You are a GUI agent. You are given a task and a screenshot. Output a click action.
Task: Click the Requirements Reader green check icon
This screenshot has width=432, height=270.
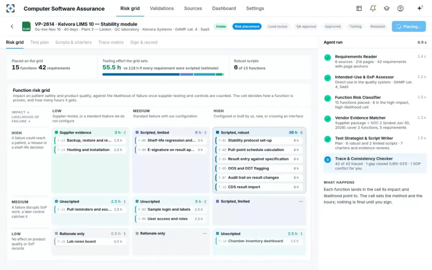click(x=328, y=58)
